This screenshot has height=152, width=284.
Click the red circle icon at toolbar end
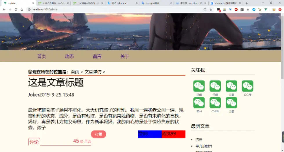280,10
